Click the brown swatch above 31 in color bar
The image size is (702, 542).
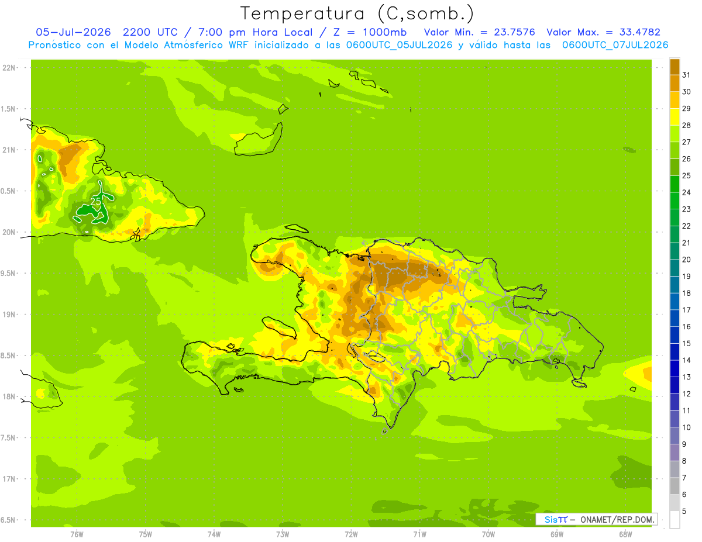(675, 66)
